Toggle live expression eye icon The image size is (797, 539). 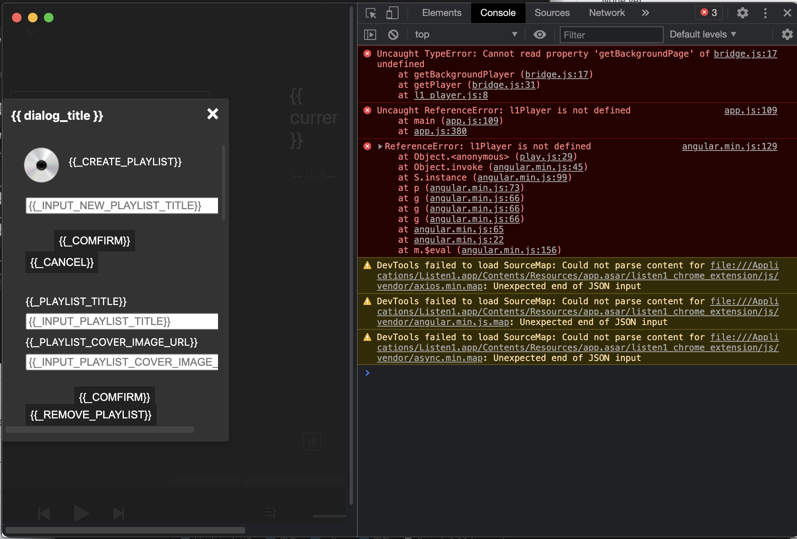coord(539,35)
